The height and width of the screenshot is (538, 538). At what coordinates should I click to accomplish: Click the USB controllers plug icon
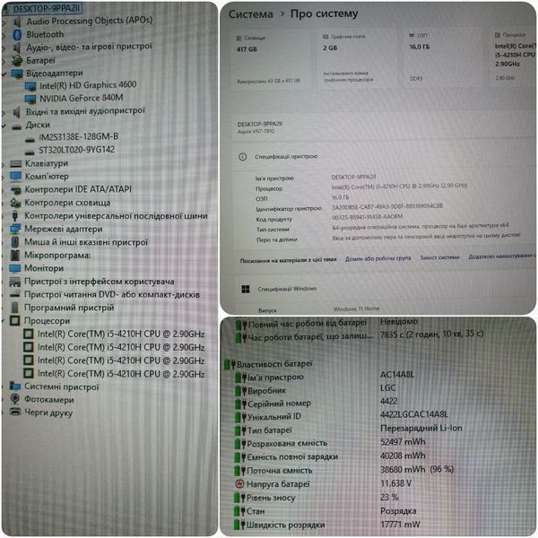click(x=15, y=216)
